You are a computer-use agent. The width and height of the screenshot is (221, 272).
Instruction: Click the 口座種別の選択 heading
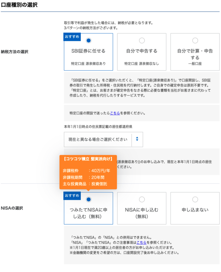point(19,5)
